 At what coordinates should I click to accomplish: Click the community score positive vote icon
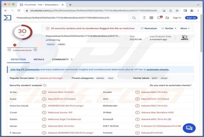tap(35, 50)
